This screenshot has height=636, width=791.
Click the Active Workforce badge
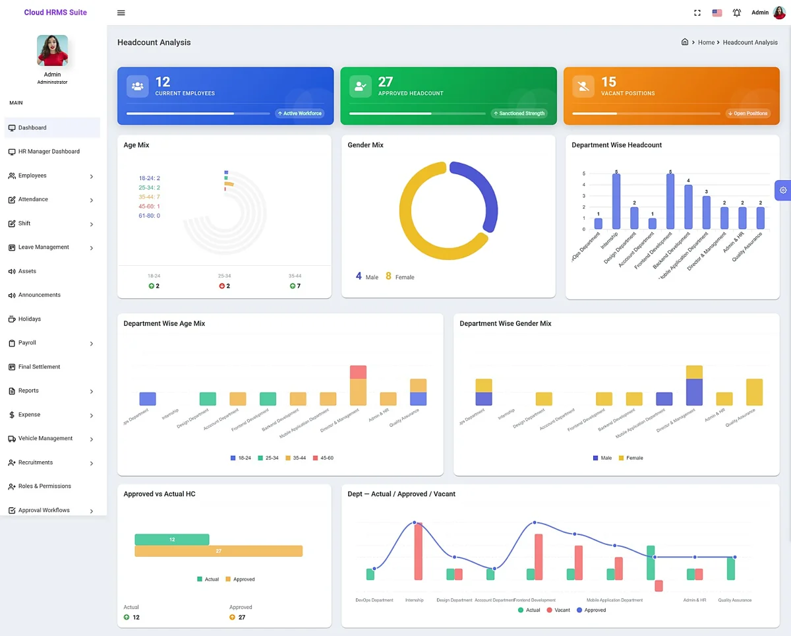300,113
